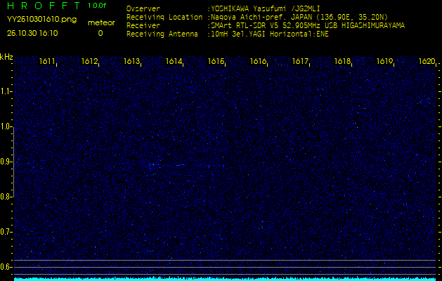The height and width of the screenshot is (281, 442).
Task: Click the 0.7 kHz frequency tick
Action: [6, 232]
